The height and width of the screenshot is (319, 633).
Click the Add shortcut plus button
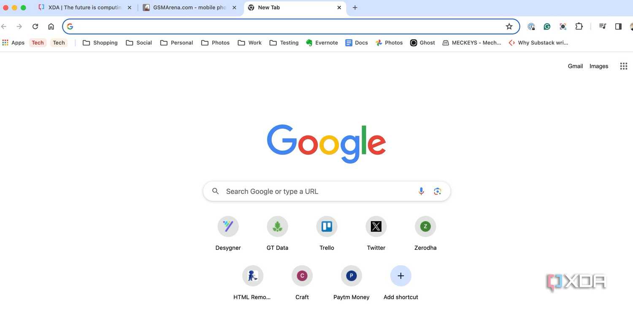[401, 276]
